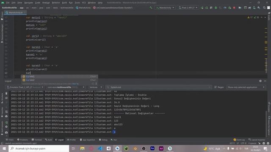Open the Emulator Pixel_2_API_27 device dropdown in Logcat
This screenshot has width=271, height=152.
coord(25,87)
